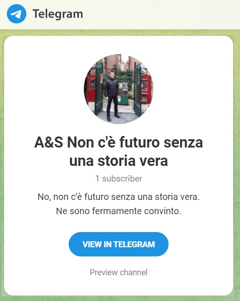240x301 pixels.
Task: Click the Telegram wordmark in header
Action: click(x=58, y=14)
